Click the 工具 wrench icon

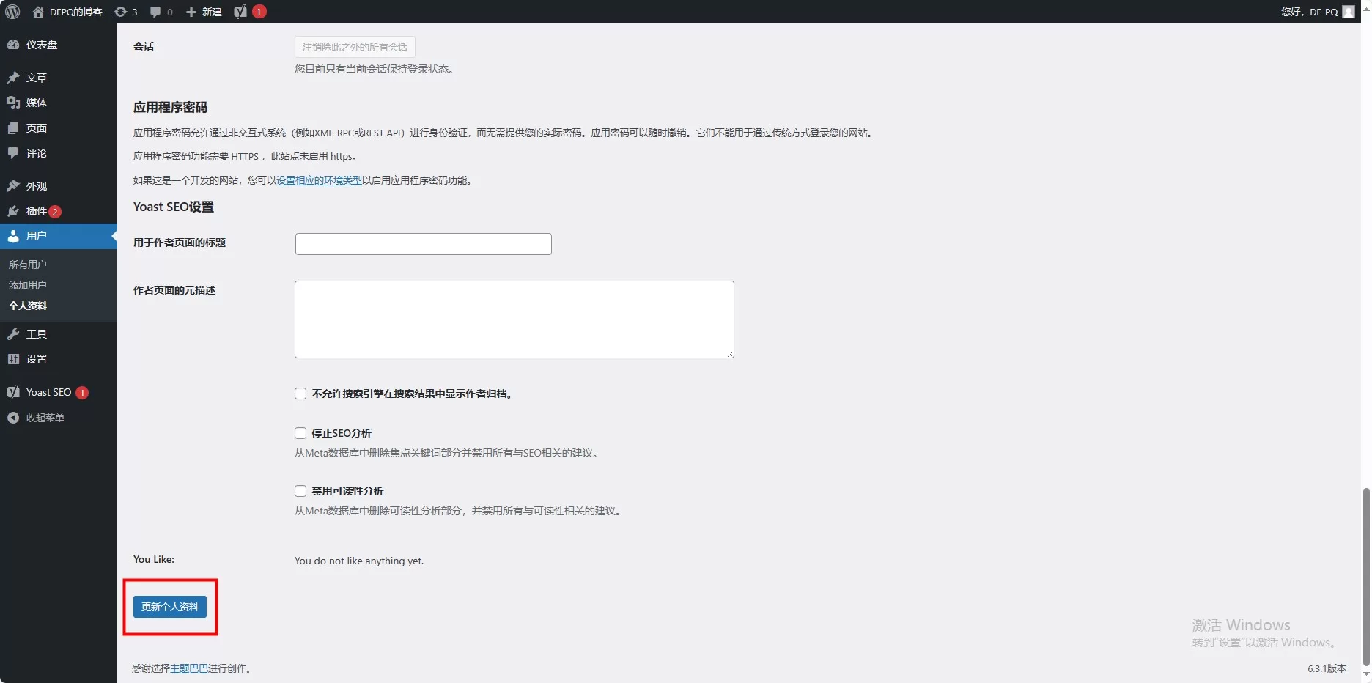[13, 334]
